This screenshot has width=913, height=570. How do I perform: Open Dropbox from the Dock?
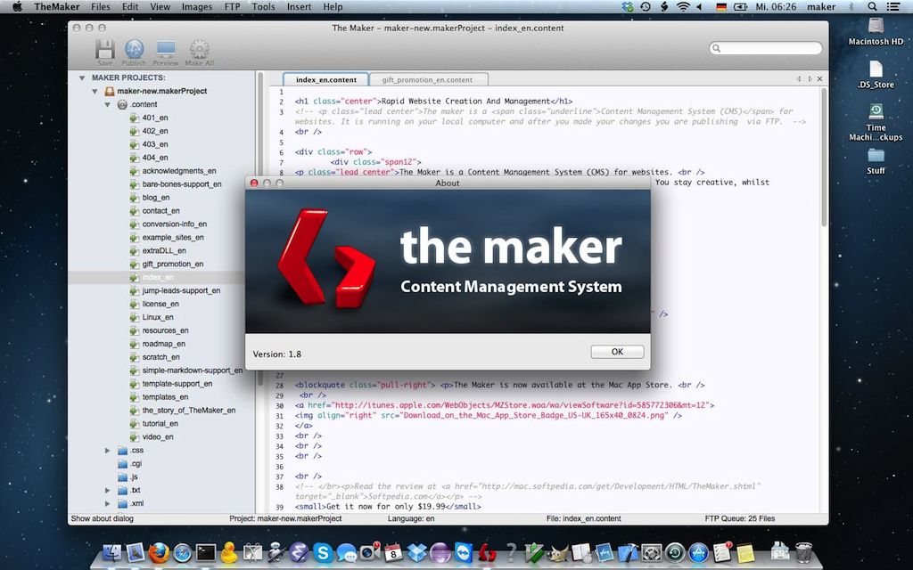[x=417, y=552]
